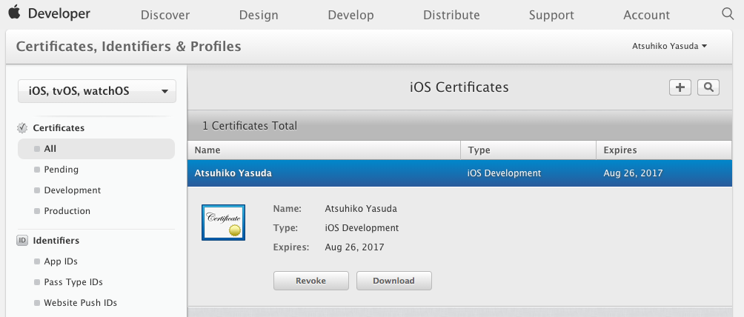Click iOS Development in the highlighted row
This screenshot has width=744, height=317.
[505, 173]
